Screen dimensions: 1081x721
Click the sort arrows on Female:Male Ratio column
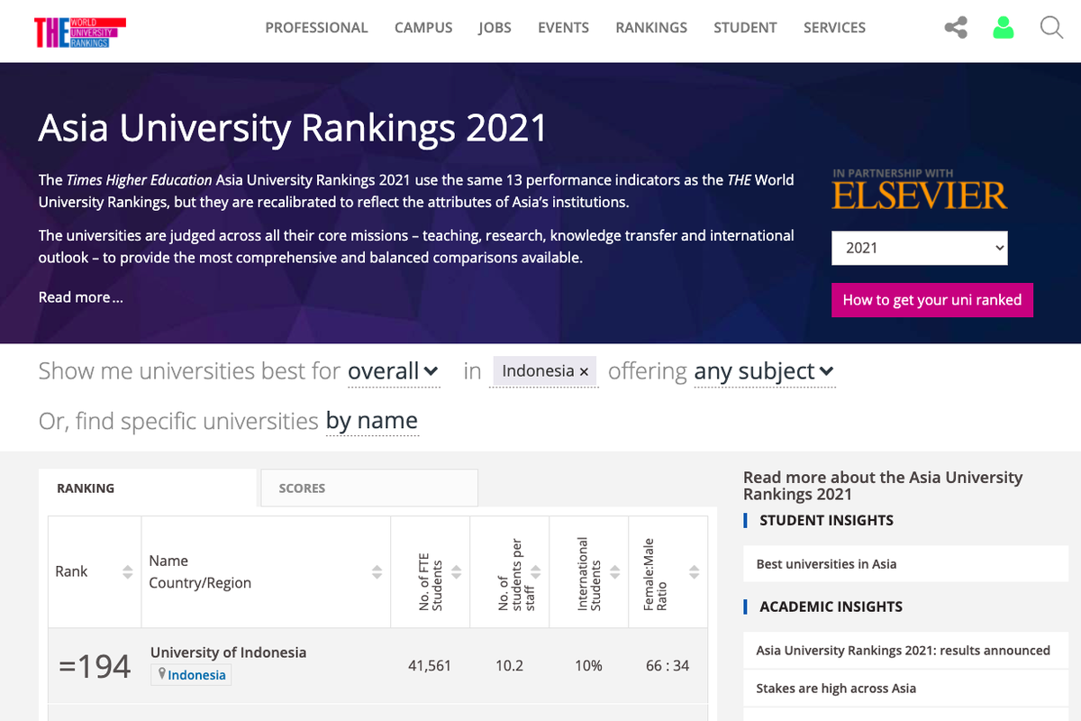[x=694, y=571]
